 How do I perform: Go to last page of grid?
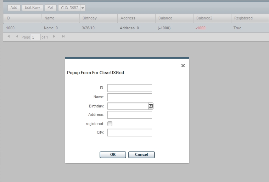click(x=63, y=37)
